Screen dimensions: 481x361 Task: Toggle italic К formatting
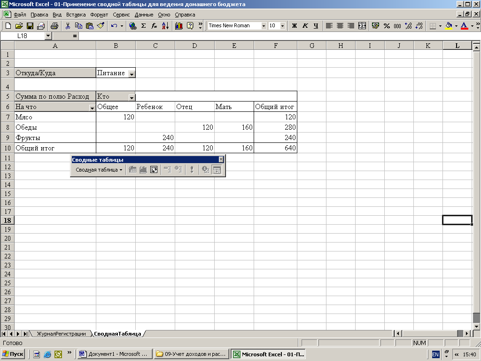click(x=305, y=26)
